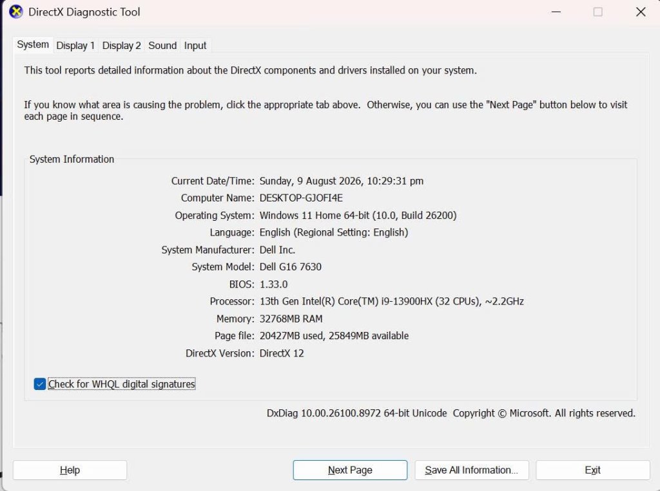Select the computer name DESKTOP-GJOFI4E
This screenshot has height=491, width=660.
pyautogui.click(x=301, y=198)
